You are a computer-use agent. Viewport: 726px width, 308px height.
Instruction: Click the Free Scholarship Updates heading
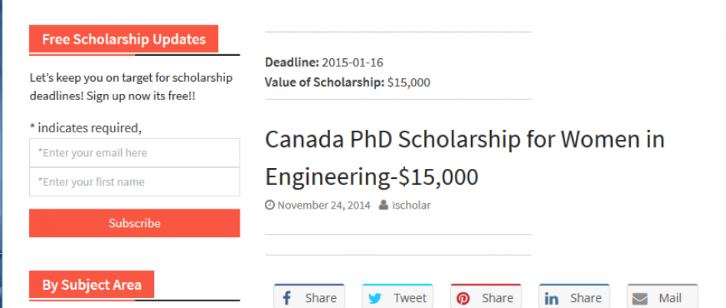[x=123, y=39]
